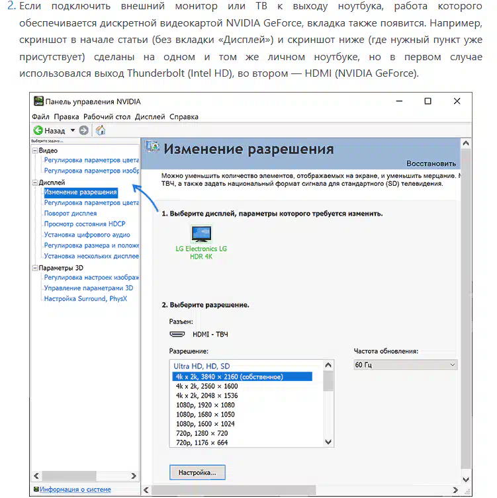Open Регулировка настроек изображения 3D task
The width and height of the screenshot is (497, 498).
[x=91, y=278]
